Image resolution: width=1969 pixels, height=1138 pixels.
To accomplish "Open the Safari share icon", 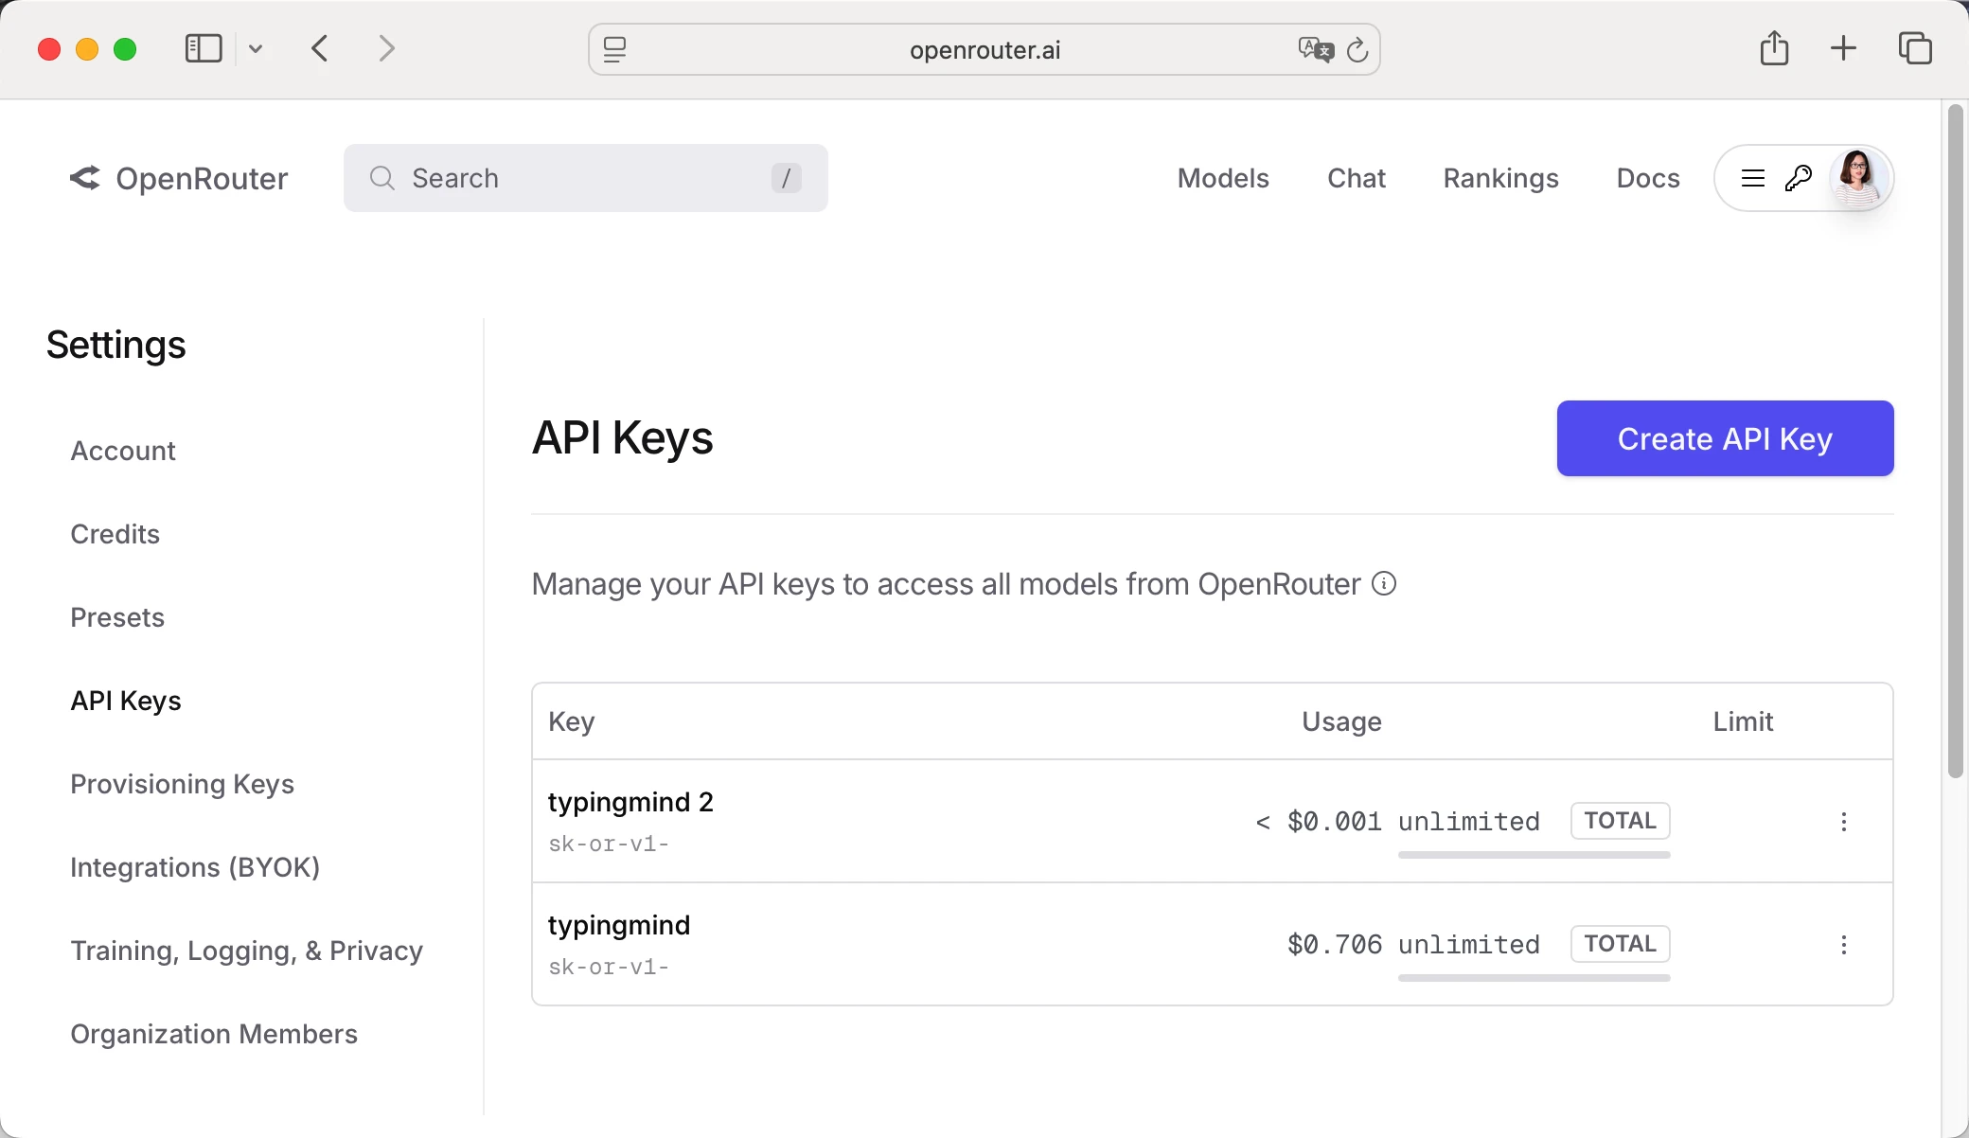I will click(1774, 49).
